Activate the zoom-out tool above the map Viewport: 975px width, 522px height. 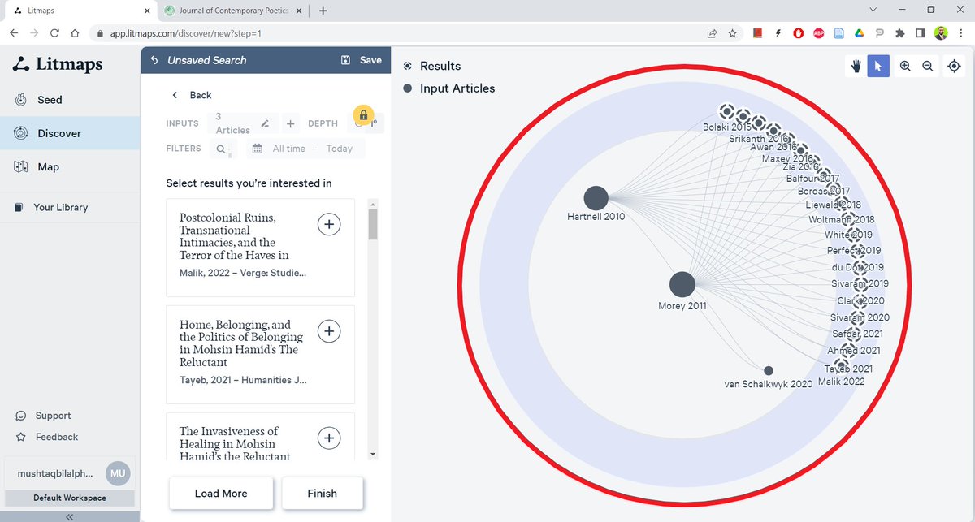pos(929,66)
